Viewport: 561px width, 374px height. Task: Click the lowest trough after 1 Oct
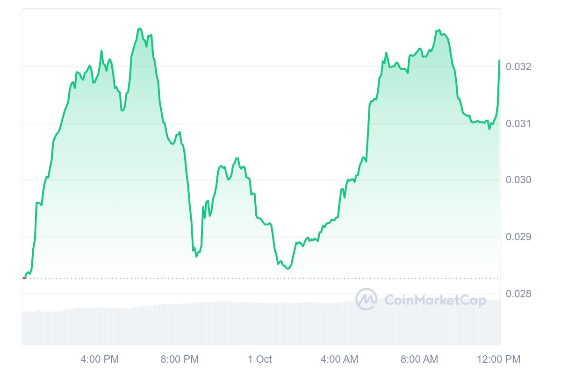[x=288, y=269]
